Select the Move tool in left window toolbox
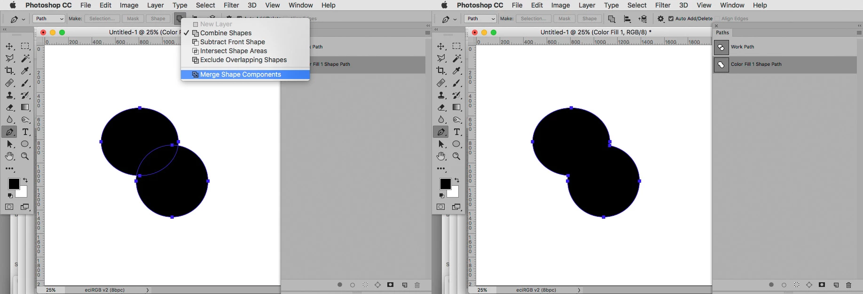The image size is (863, 294). 9,46
